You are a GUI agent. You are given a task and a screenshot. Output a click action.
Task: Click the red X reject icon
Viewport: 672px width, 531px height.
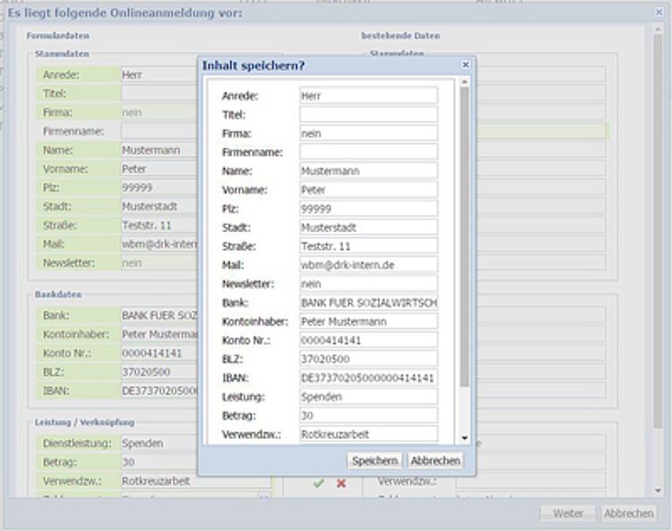[x=341, y=483]
